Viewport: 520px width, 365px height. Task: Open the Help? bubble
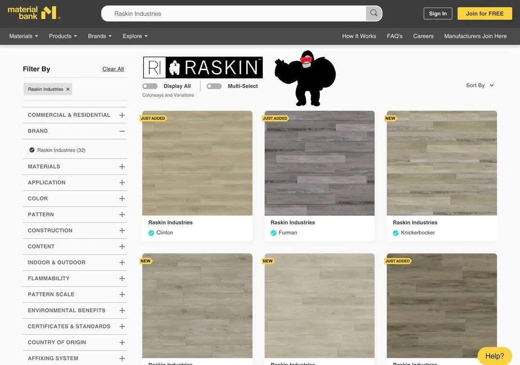point(494,355)
